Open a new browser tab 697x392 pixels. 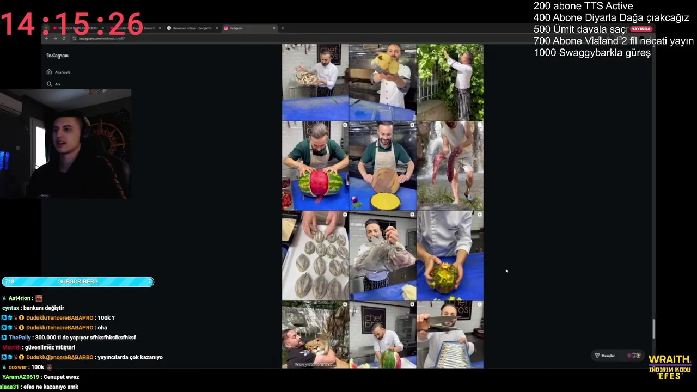pyautogui.click(x=282, y=28)
